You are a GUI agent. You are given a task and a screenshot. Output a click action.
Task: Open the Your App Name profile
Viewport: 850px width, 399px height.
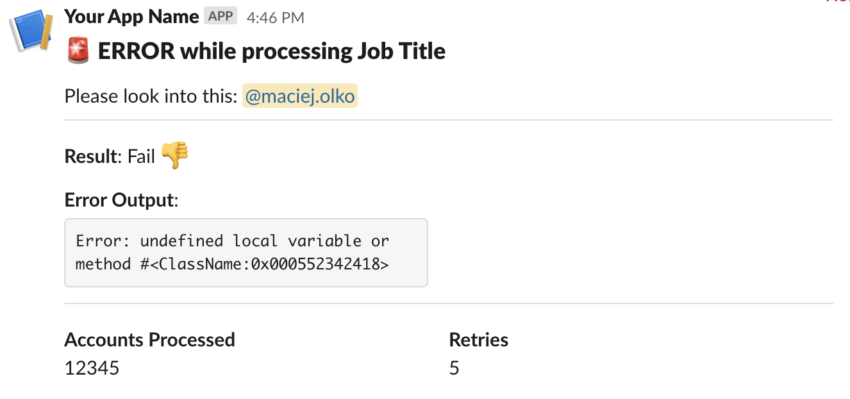(131, 17)
